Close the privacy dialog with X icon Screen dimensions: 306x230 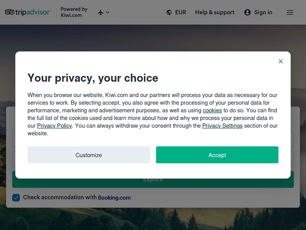(281, 61)
